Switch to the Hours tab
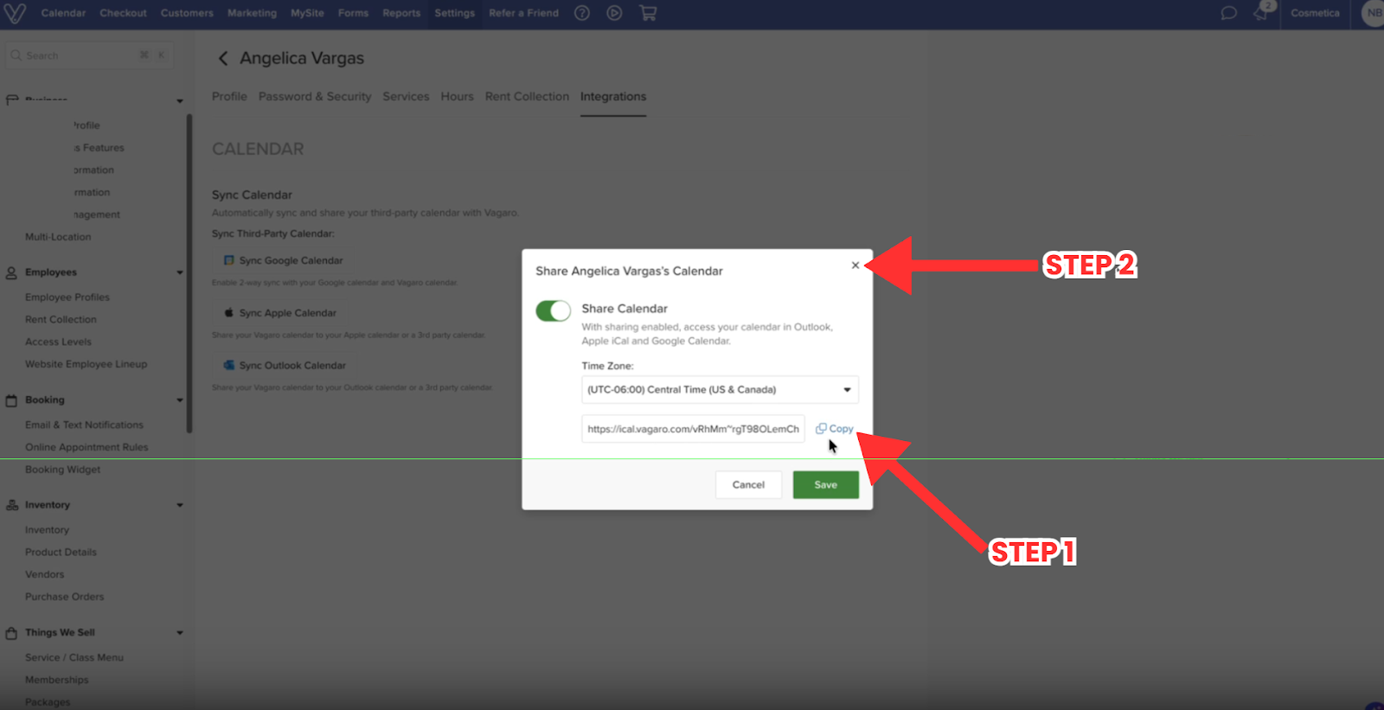Image resolution: width=1384 pixels, height=710 pixels. pos(457,97)
